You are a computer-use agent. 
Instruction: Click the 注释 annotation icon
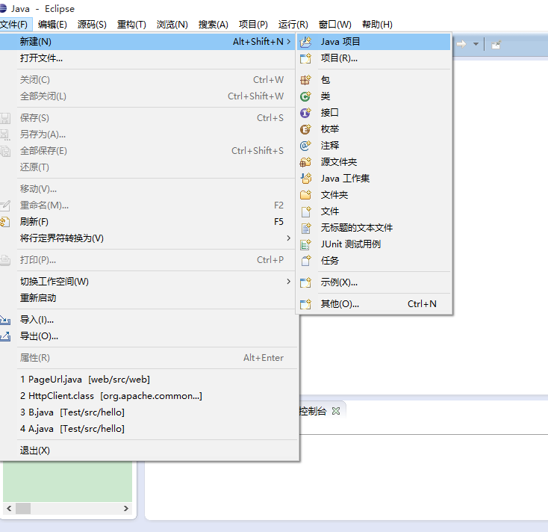[x=305, y=146]
